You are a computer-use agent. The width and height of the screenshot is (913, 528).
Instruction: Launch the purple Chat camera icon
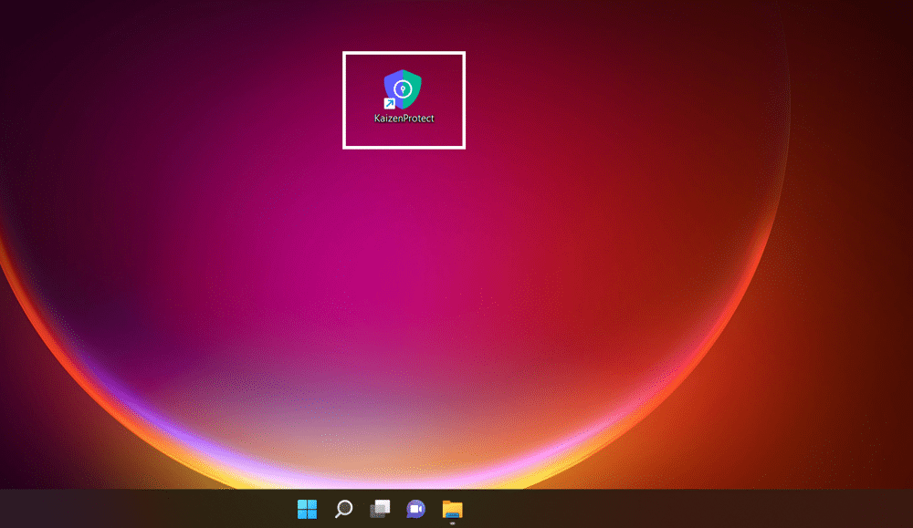pyautogui.click(x=416, y=509)
